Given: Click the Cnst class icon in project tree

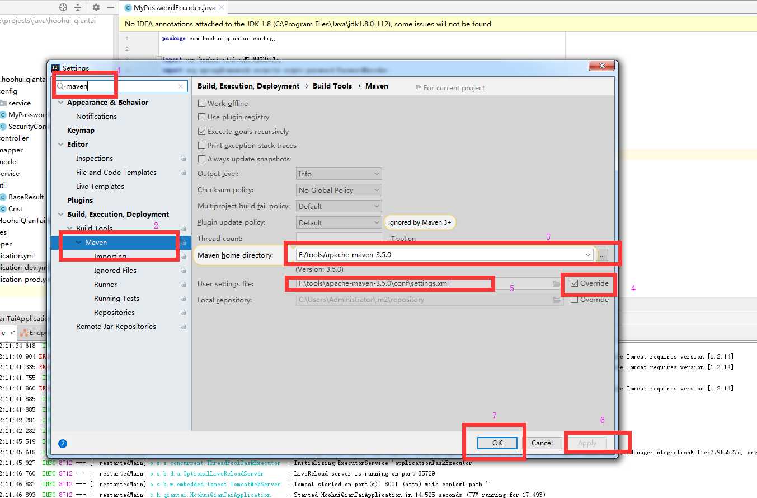Looking at the screenshot, I should [x=3, y=209].
